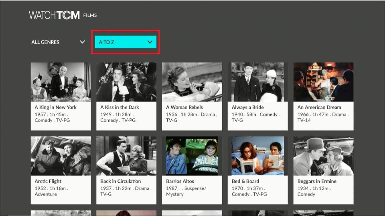Click '1952 . 1h 18m . Adventure' details
This screenshot has height=216, width=385.
(51, 191)
